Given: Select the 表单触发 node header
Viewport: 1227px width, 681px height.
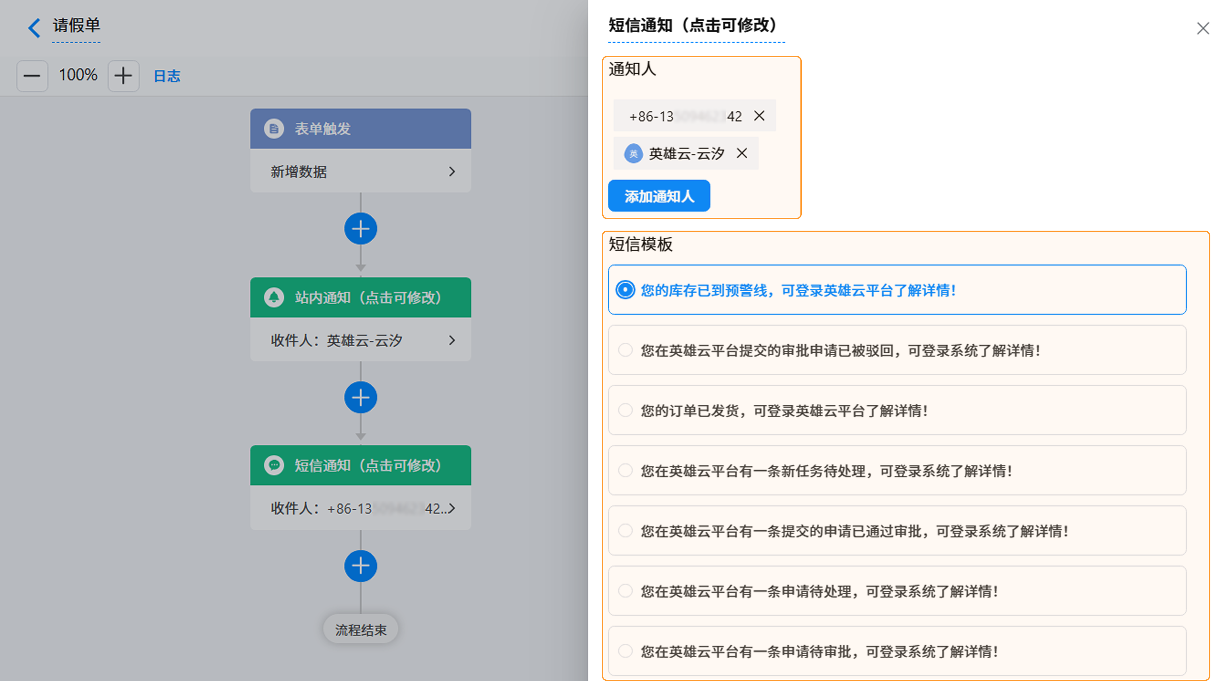Looking at the screenshot, I should [360, 129].
